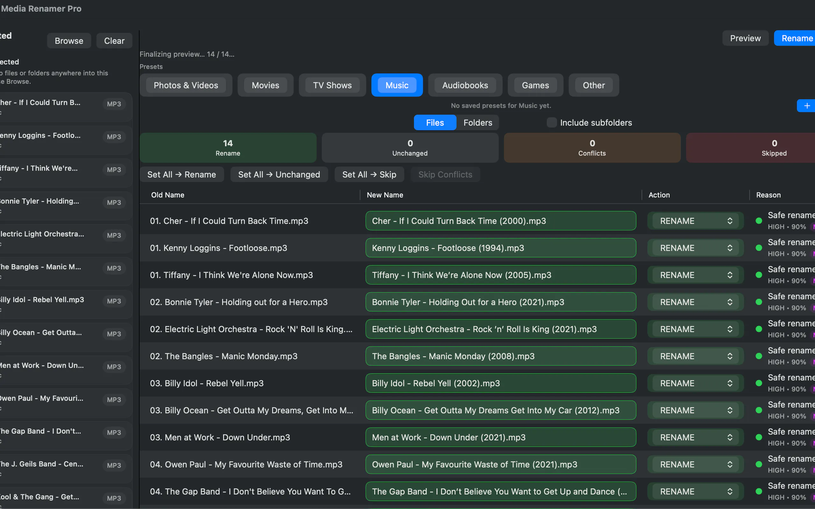
Task: Edit new name for Bonnie Tyler track
Action: tap(501, 302)
